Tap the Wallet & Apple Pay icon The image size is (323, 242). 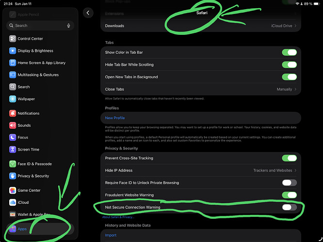tap(13, 214)
